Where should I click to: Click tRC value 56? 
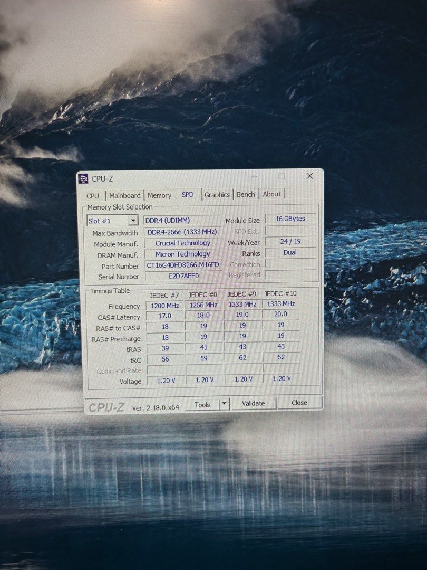click(x=166, y=359)
